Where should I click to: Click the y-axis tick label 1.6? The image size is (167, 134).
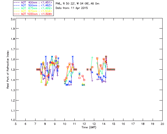pos(13,59)
